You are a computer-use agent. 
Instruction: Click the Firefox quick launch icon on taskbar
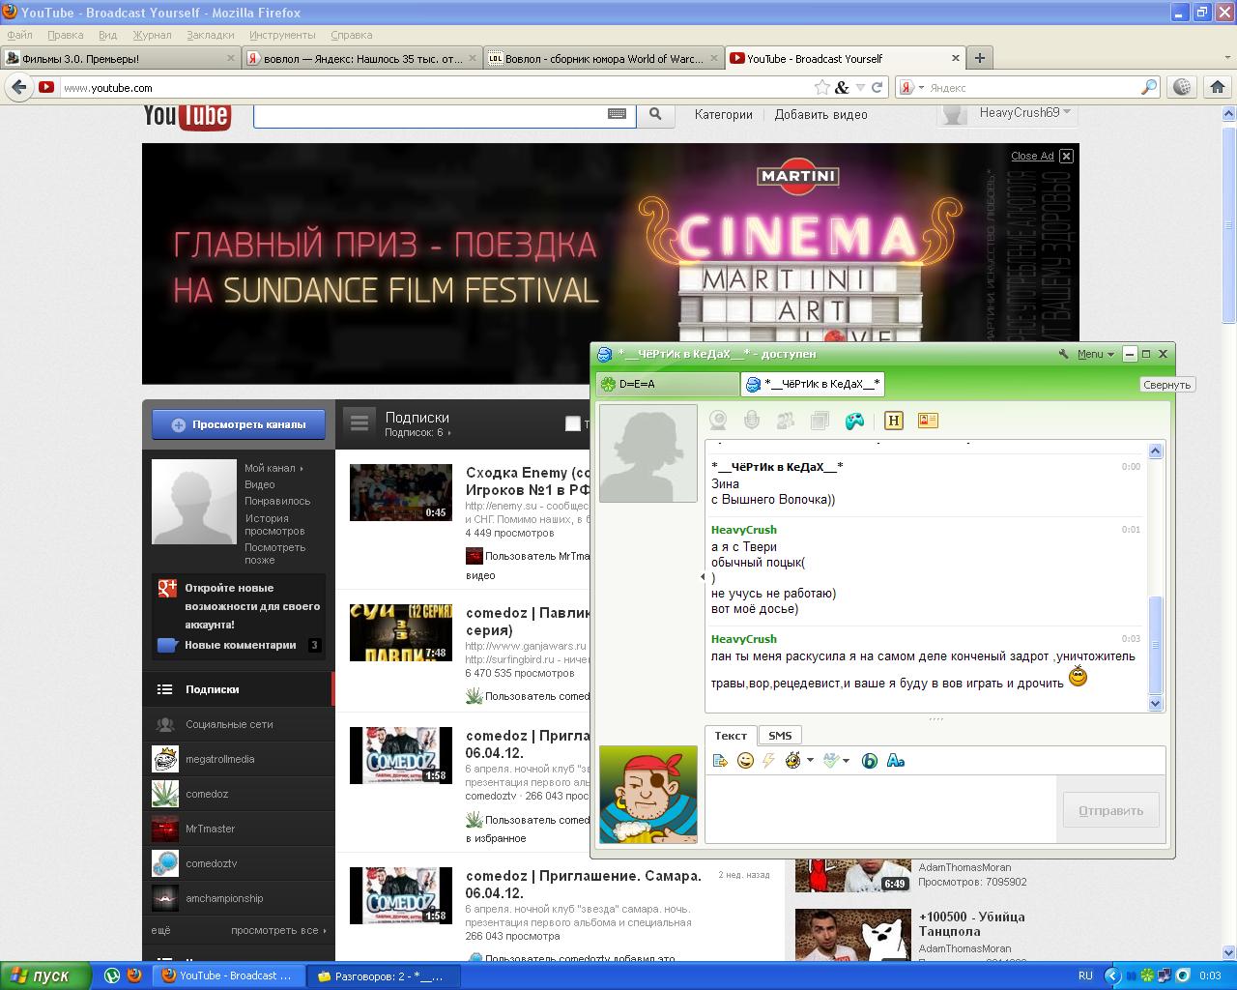(x=134, y=975)
